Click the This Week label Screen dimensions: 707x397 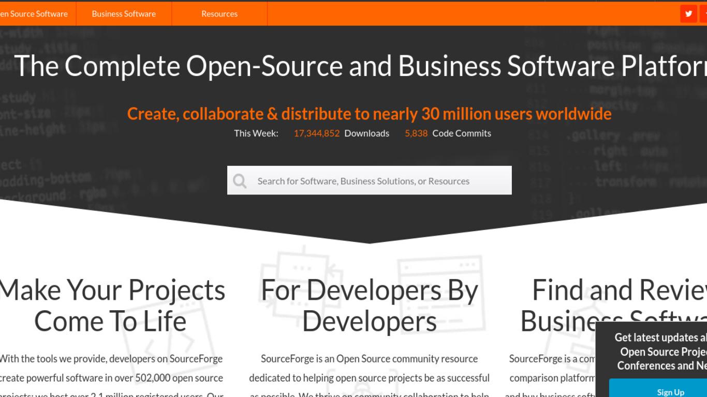256,133
